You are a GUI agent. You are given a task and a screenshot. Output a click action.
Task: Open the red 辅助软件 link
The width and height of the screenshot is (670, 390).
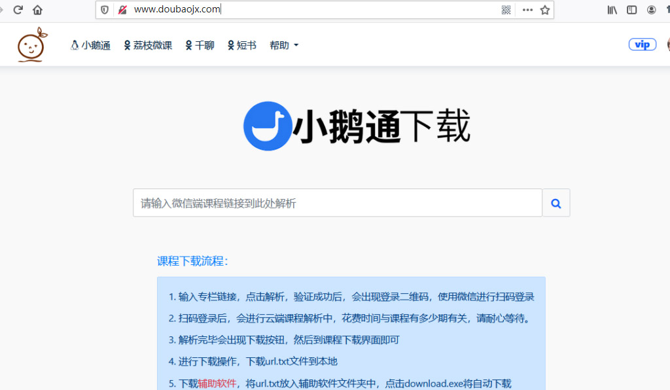pyautogui.click(x=217, y=383)
